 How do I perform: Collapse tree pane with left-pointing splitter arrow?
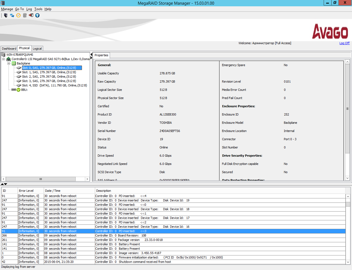91,54
